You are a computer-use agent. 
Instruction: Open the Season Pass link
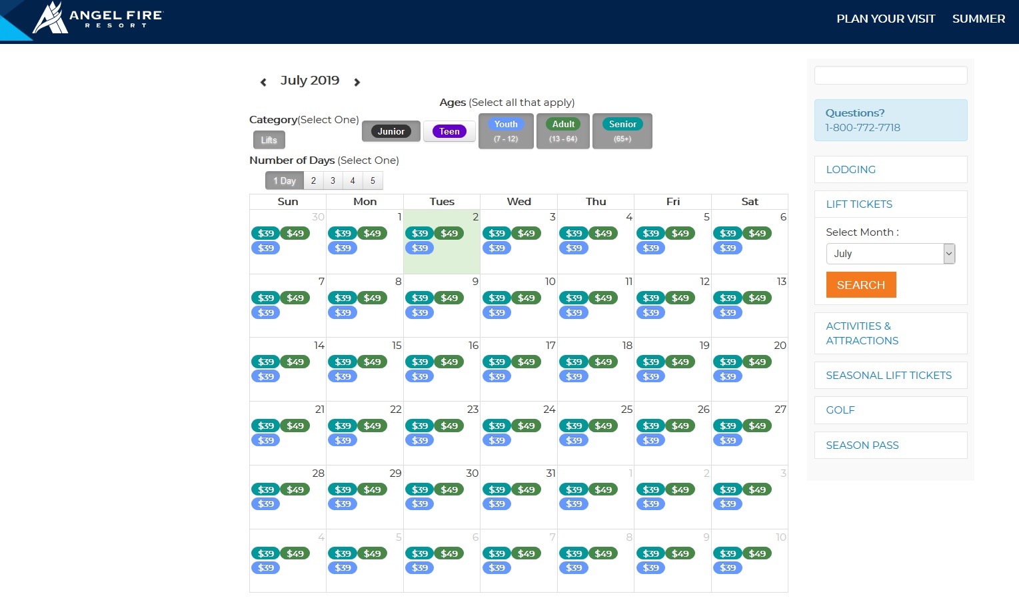tap(862, 445)
